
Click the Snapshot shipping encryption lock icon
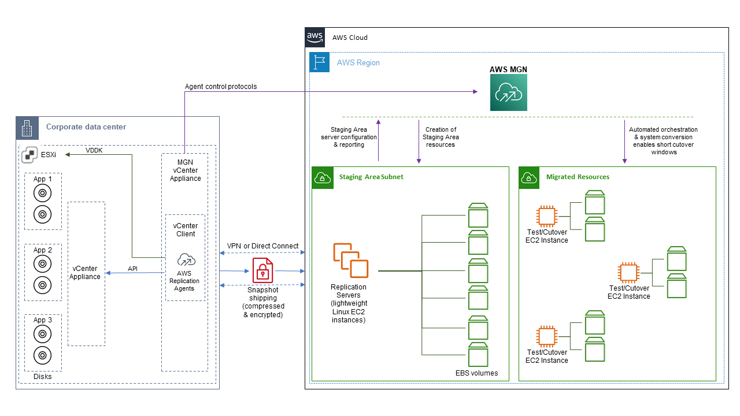(262, 270)
